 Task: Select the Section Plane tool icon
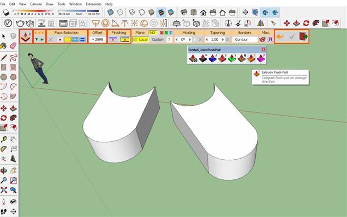(x=245, y=12)
